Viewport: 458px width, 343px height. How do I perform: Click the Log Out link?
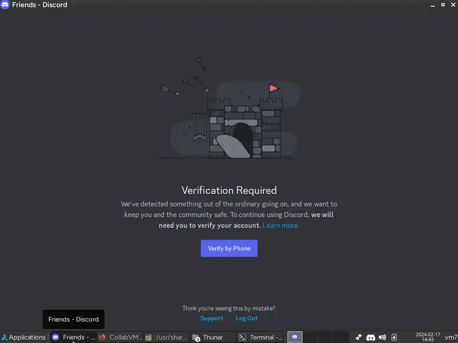coord(246,318)
